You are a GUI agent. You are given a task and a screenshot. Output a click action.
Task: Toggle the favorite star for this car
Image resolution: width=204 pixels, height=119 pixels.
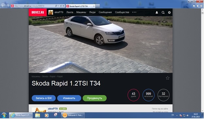[168, 78]
